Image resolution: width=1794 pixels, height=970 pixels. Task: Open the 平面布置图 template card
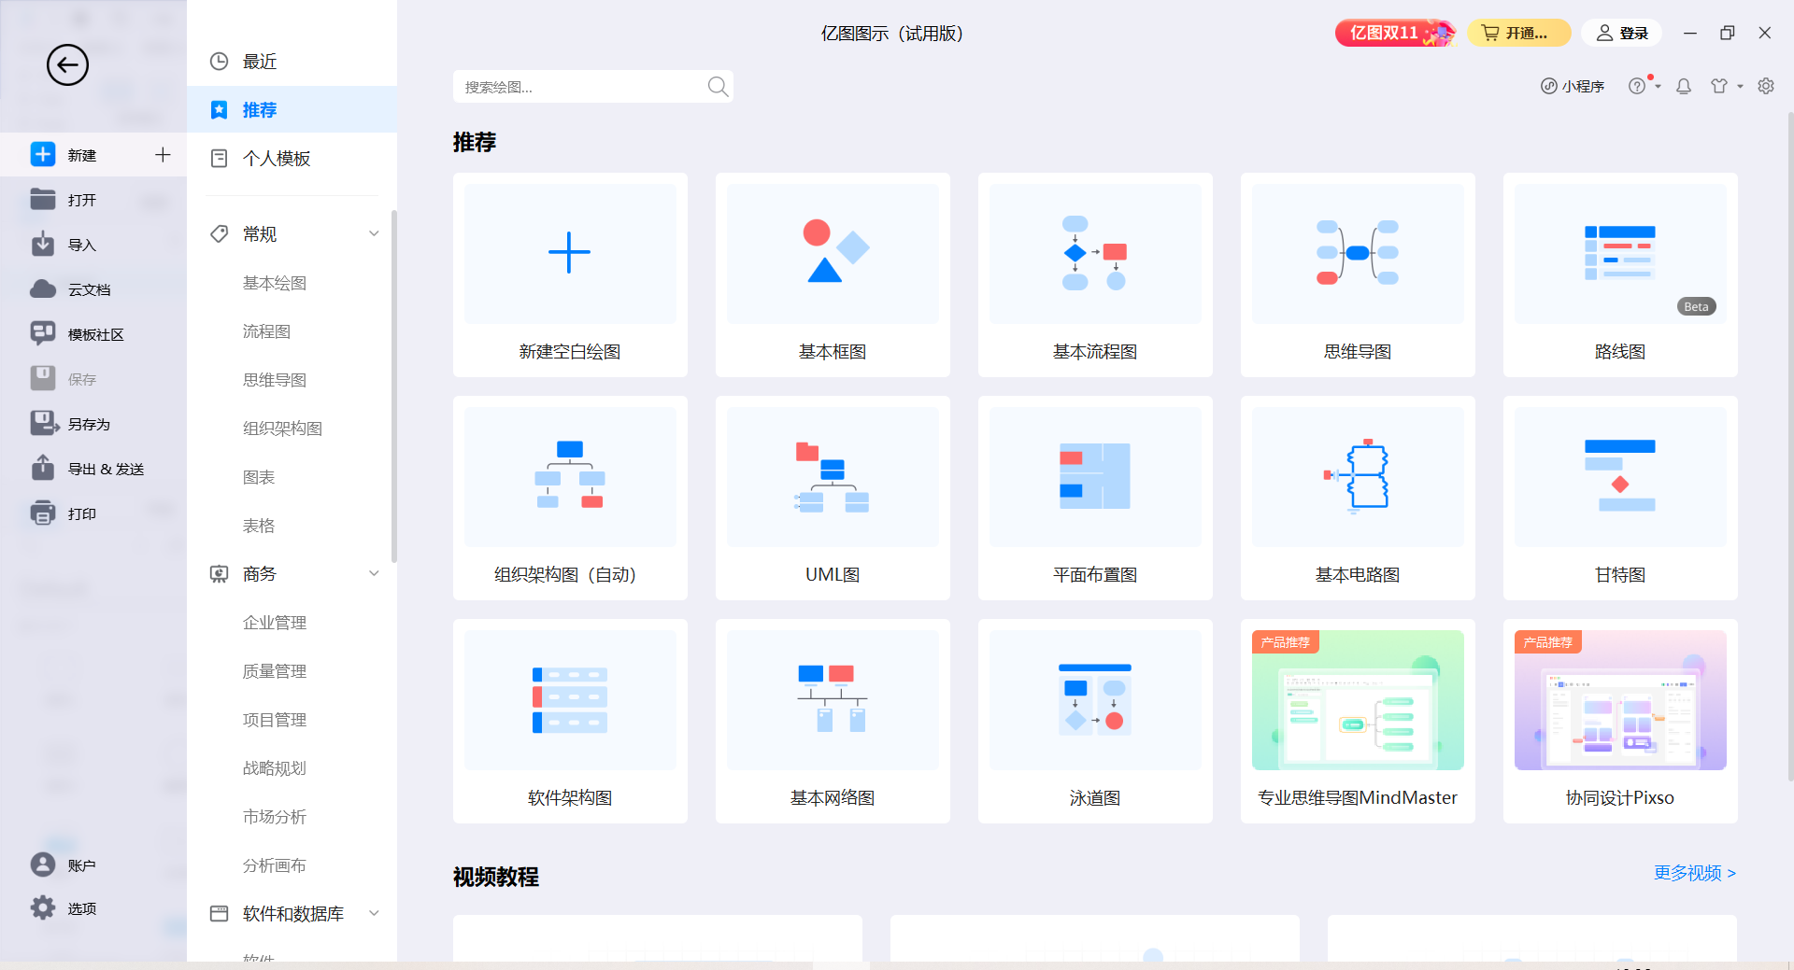(1095, 498)
